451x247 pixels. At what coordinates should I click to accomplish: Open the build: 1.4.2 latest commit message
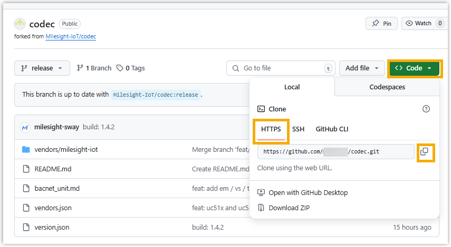point(99,127)
